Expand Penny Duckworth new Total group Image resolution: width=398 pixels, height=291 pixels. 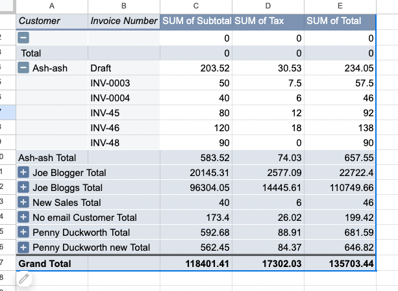click(x=23, y=247)
